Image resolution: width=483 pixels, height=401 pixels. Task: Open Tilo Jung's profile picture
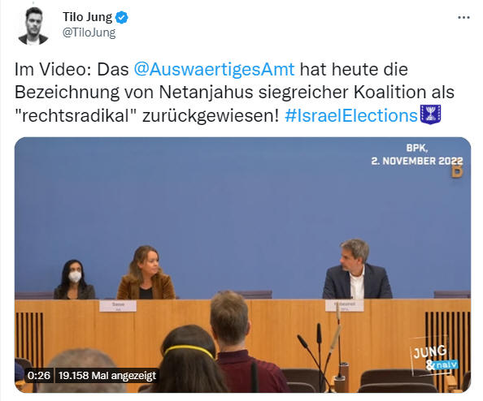click(x=33, y=26)
